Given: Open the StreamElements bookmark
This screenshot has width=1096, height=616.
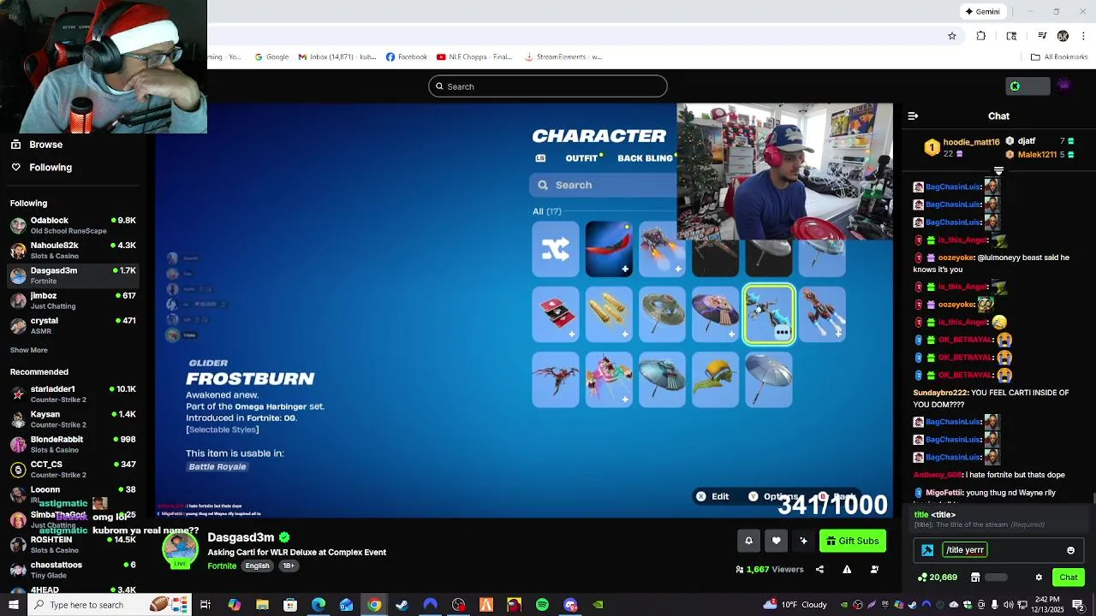Looking at the screenshot, I should point(563,57).
